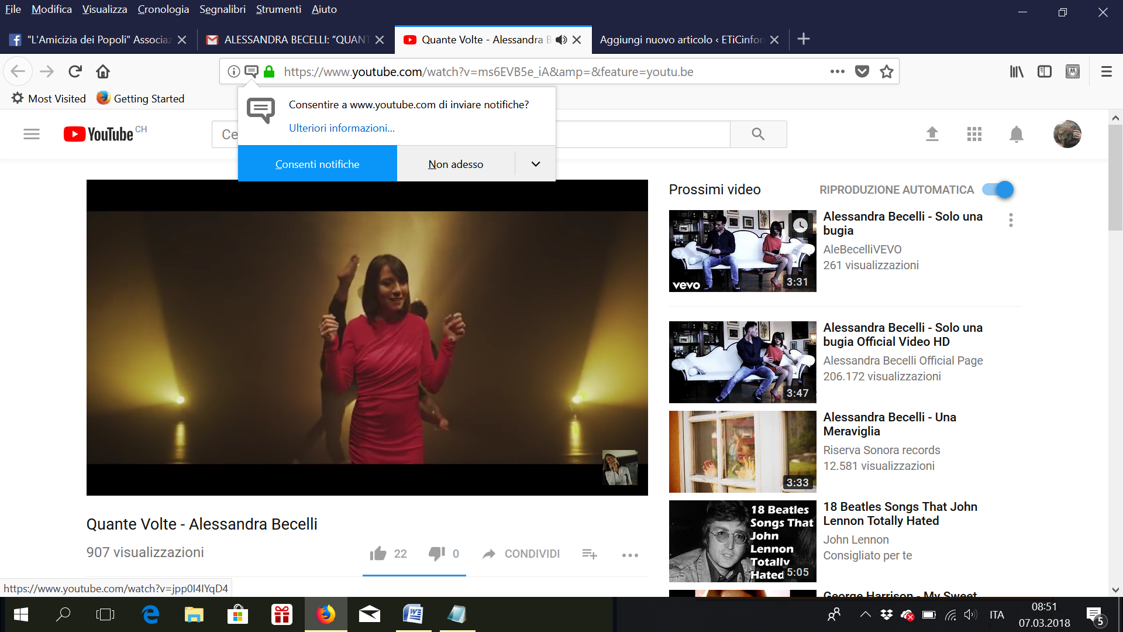
Task: Click the main video player
Action: [367, 338]
